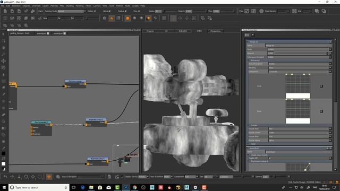Open the Display Device dropdown
This screenshot has width=340, height=191.
[x=143, y=177]
